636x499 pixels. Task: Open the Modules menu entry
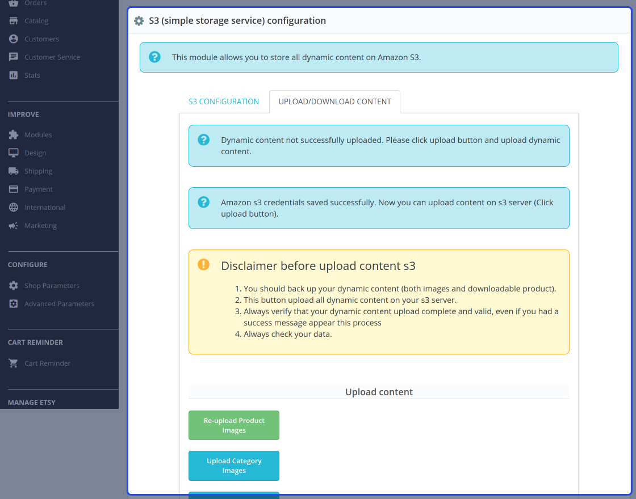(x=38, y=135)
